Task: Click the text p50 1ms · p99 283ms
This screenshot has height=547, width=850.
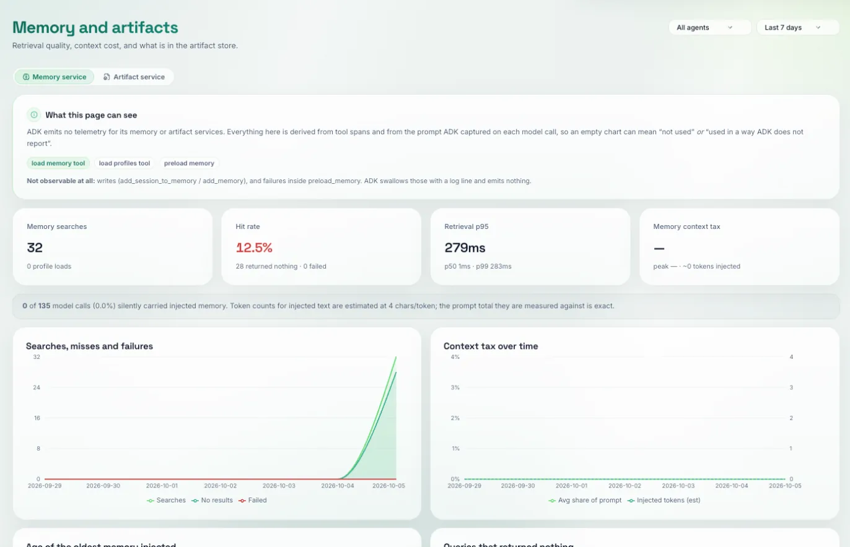Action: click(x=478, y=266)
